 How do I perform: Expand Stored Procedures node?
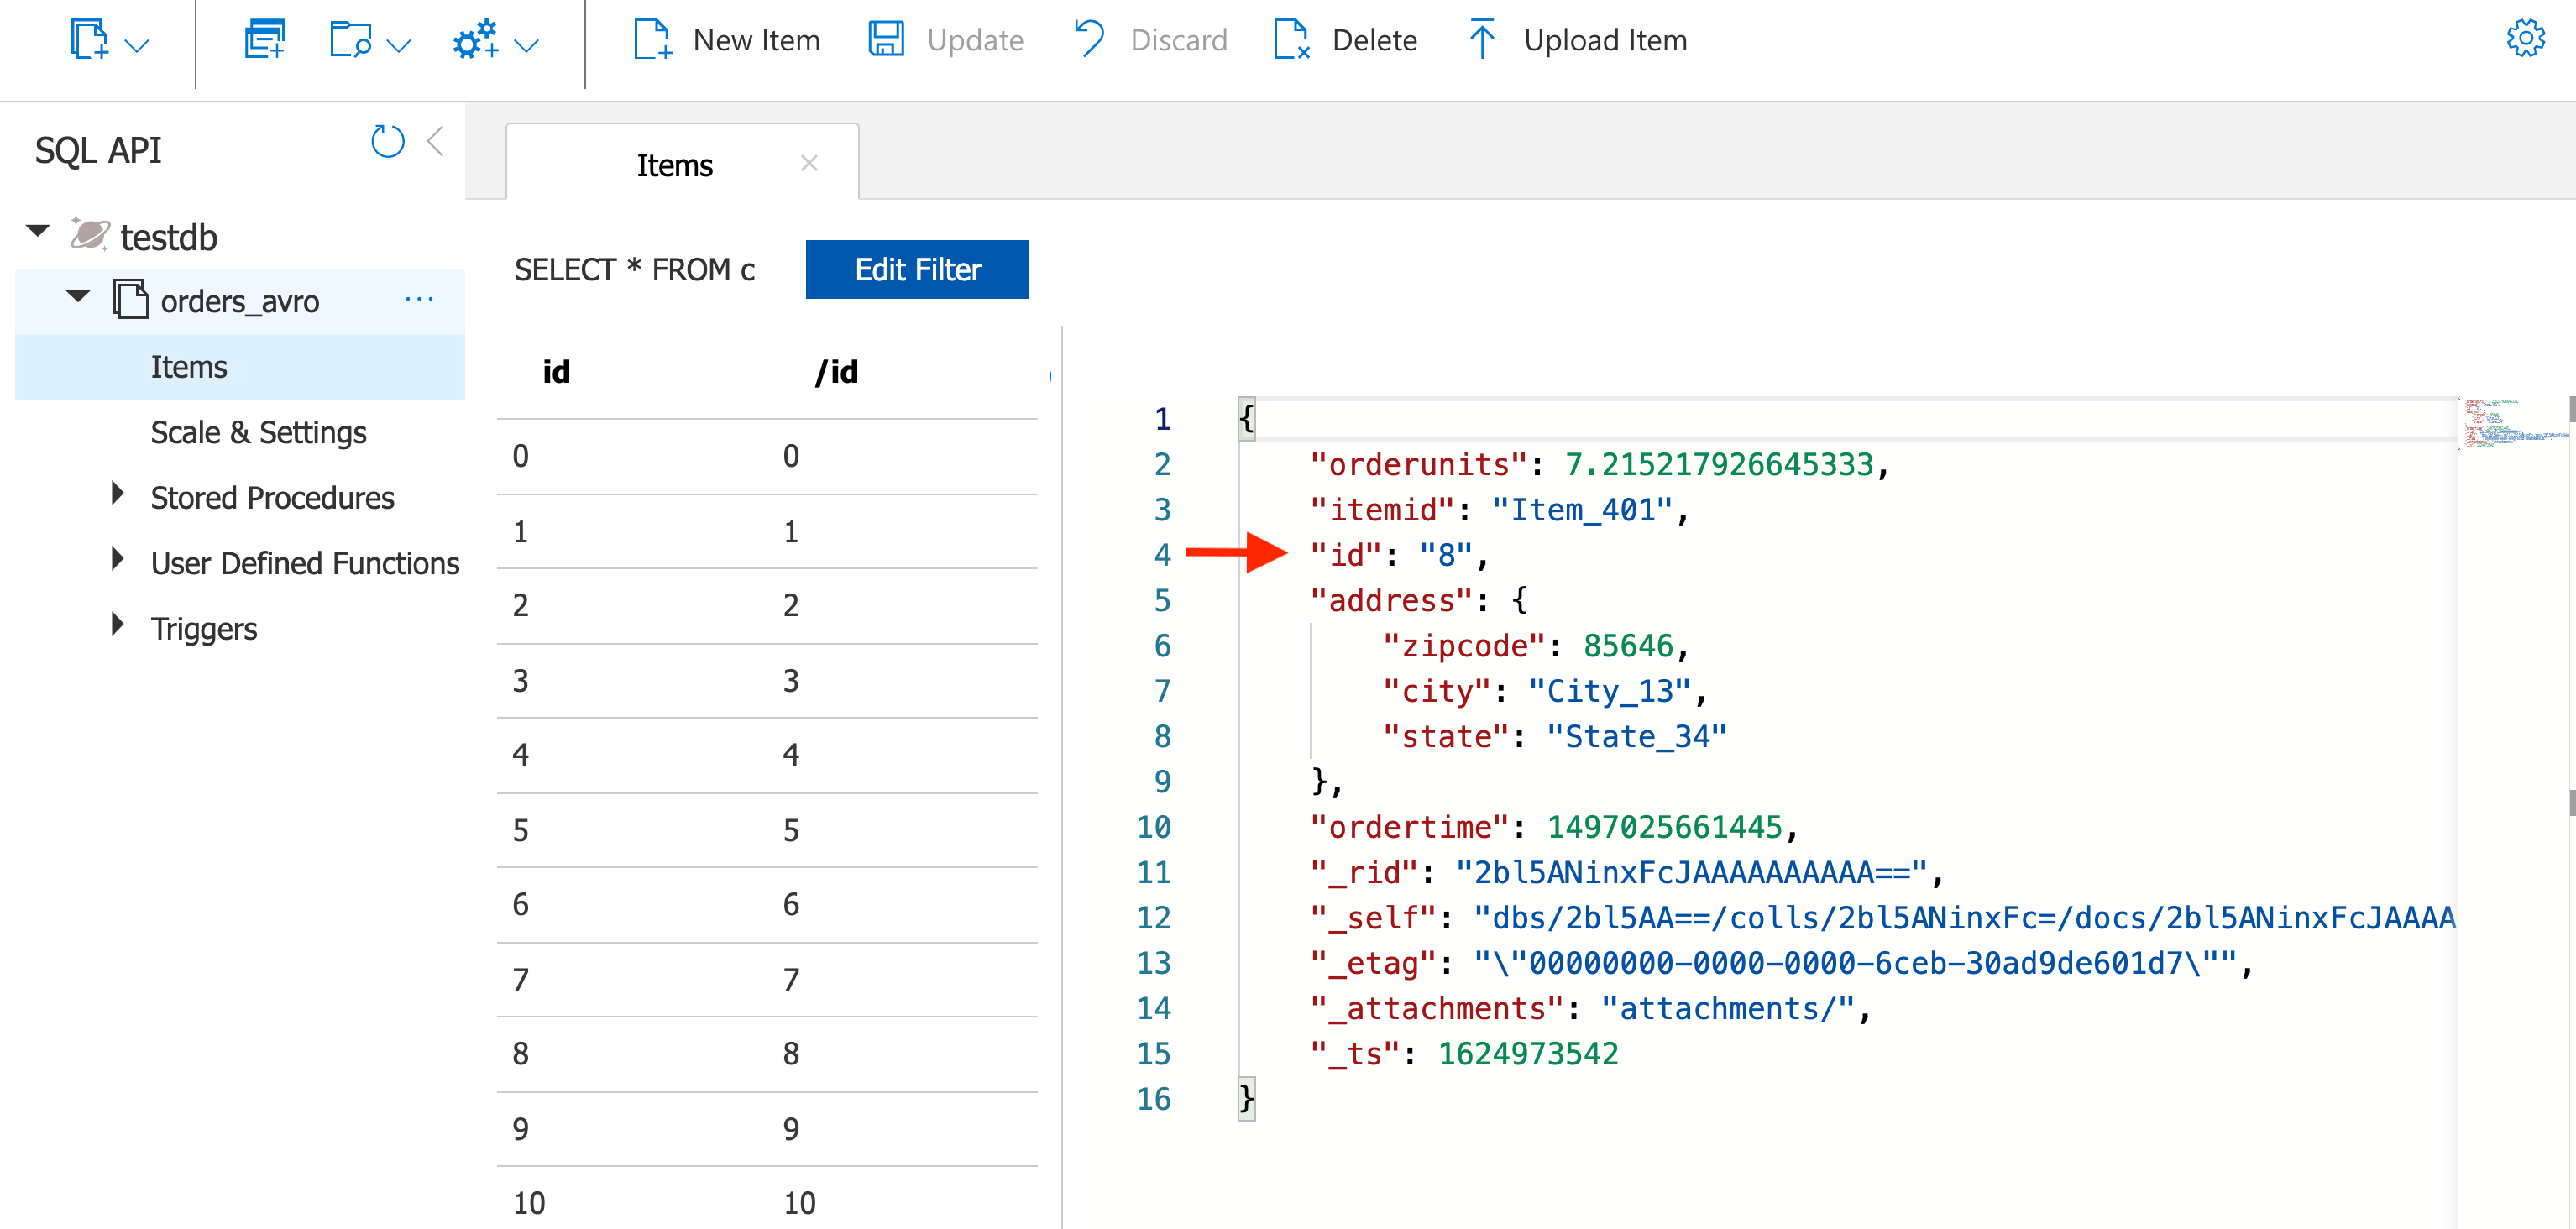pyautogui.click(x=117, y=494)
